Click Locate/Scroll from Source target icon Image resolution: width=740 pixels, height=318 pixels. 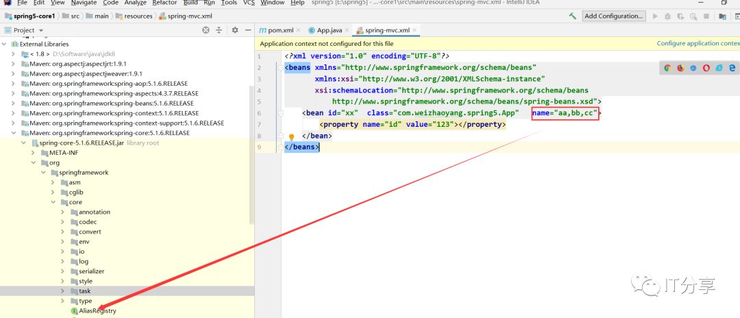tap(206, 30)
